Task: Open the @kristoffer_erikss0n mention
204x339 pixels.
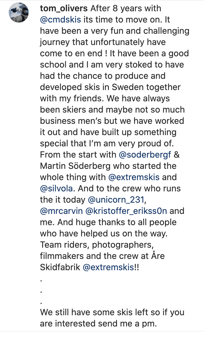Action: coord(126,211)
